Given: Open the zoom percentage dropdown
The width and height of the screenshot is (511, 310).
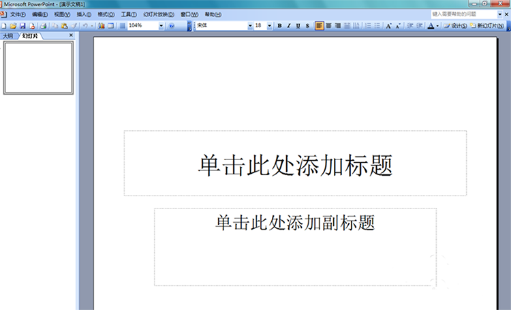Looking at the screenshot, I should pyautogui.click(x=161, y=26).
